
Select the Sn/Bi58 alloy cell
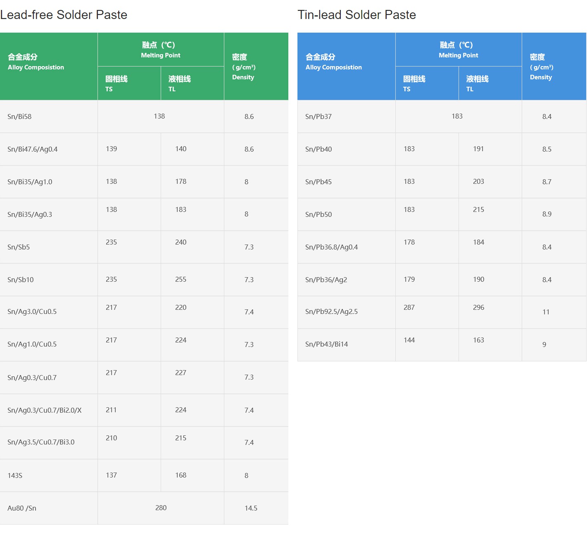(19, 116)
